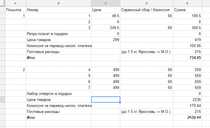
Task: Click 'Ретро-плакат в подарок' cell
Action: click(x=59, y=34)
